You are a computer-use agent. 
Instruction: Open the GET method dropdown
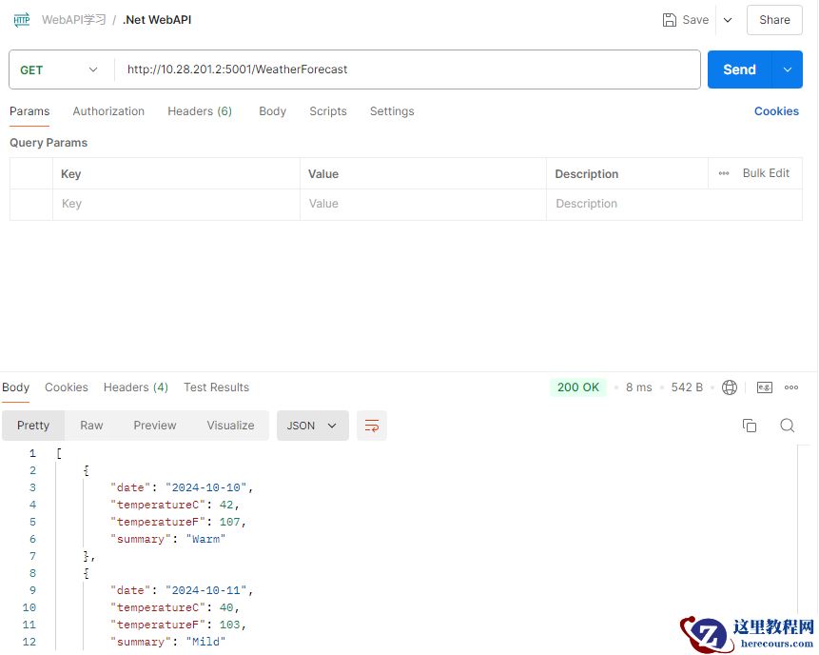click(59, 69)
